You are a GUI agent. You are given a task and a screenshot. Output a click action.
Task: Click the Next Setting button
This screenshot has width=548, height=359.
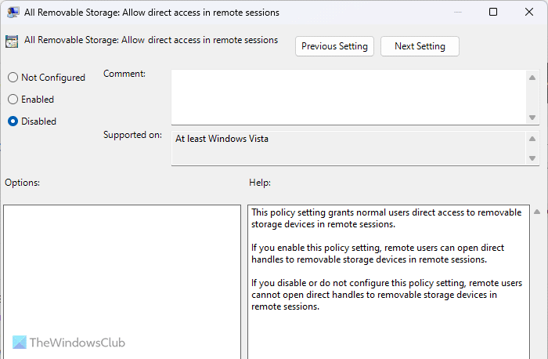tap(420, 46)
